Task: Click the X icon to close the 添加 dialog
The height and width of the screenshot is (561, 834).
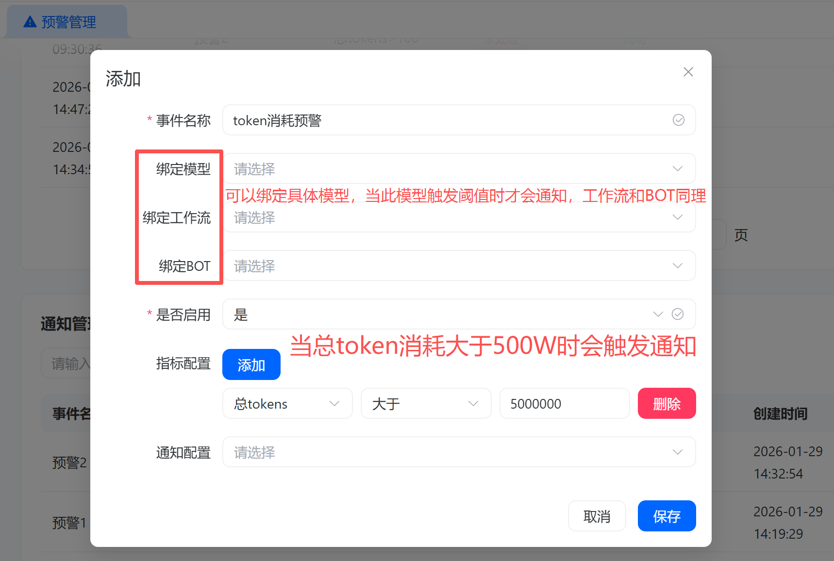Action: pyautogui.click(x=688, y=71)
